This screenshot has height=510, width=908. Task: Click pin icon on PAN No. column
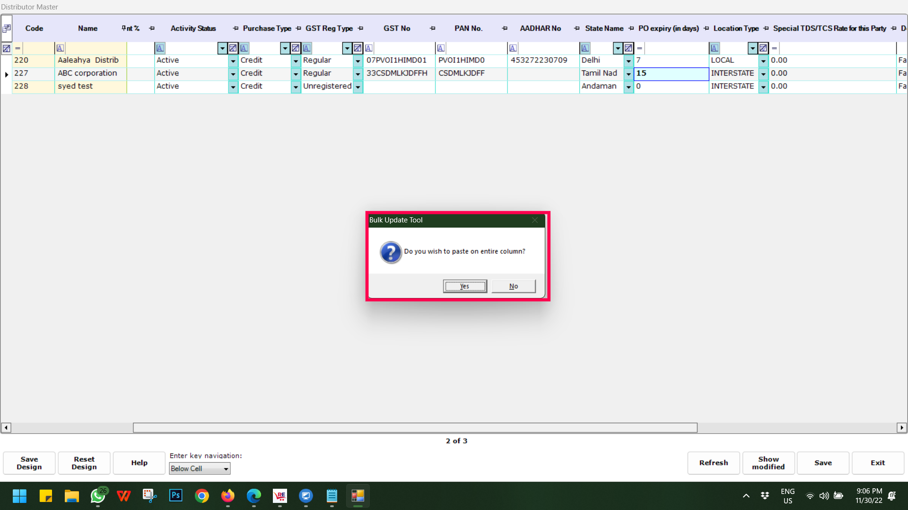[x=505, y=28]
